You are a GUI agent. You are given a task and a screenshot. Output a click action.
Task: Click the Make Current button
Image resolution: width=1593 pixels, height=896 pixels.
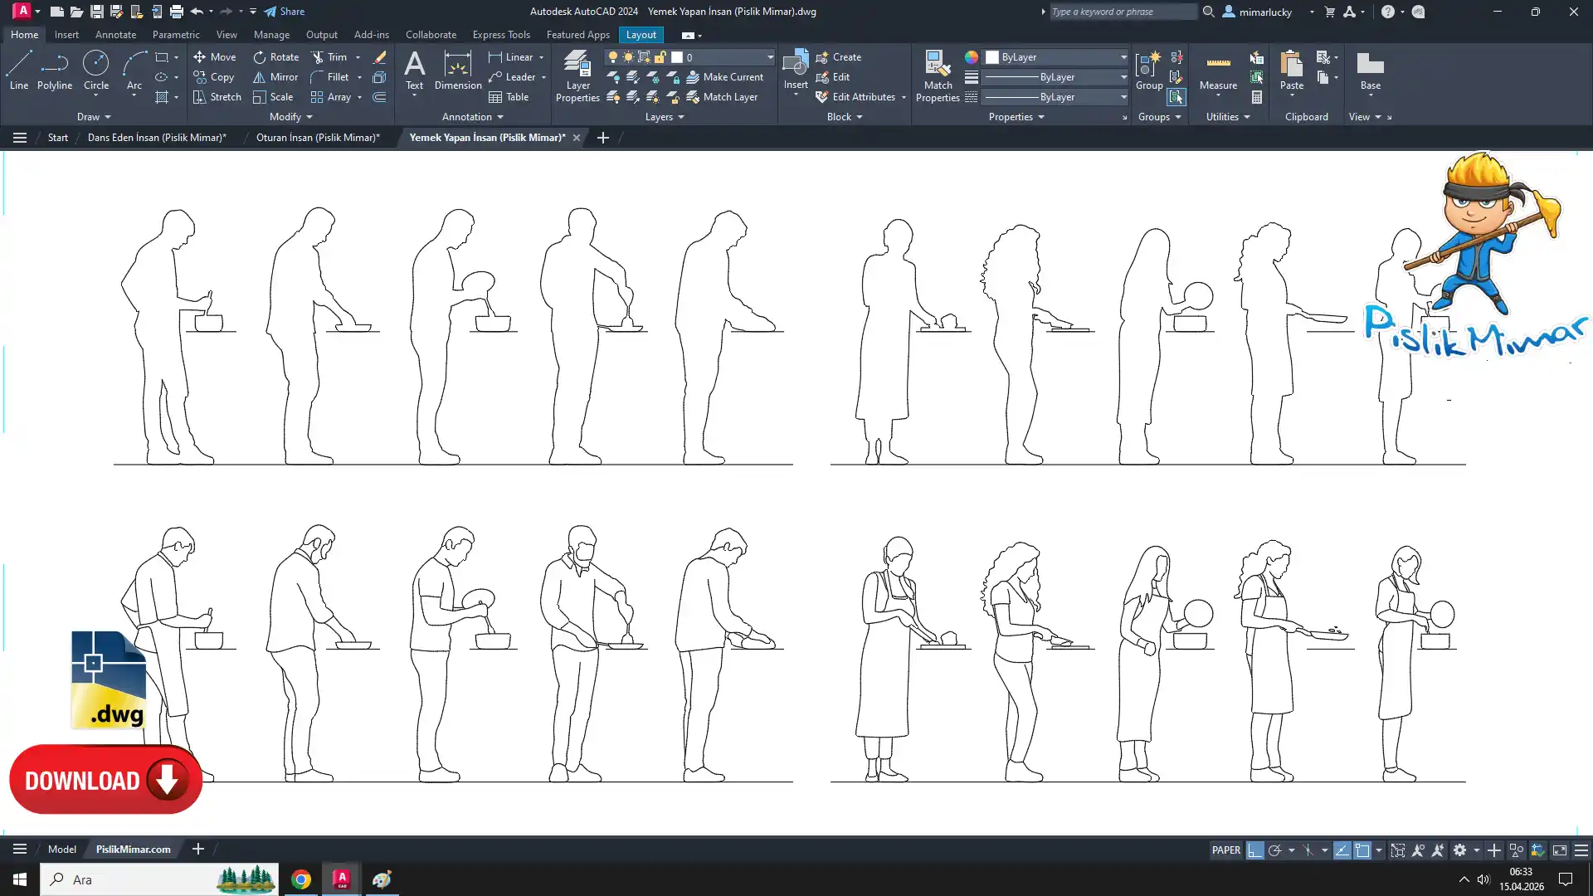pyautogui.click(x=724, y=77)
